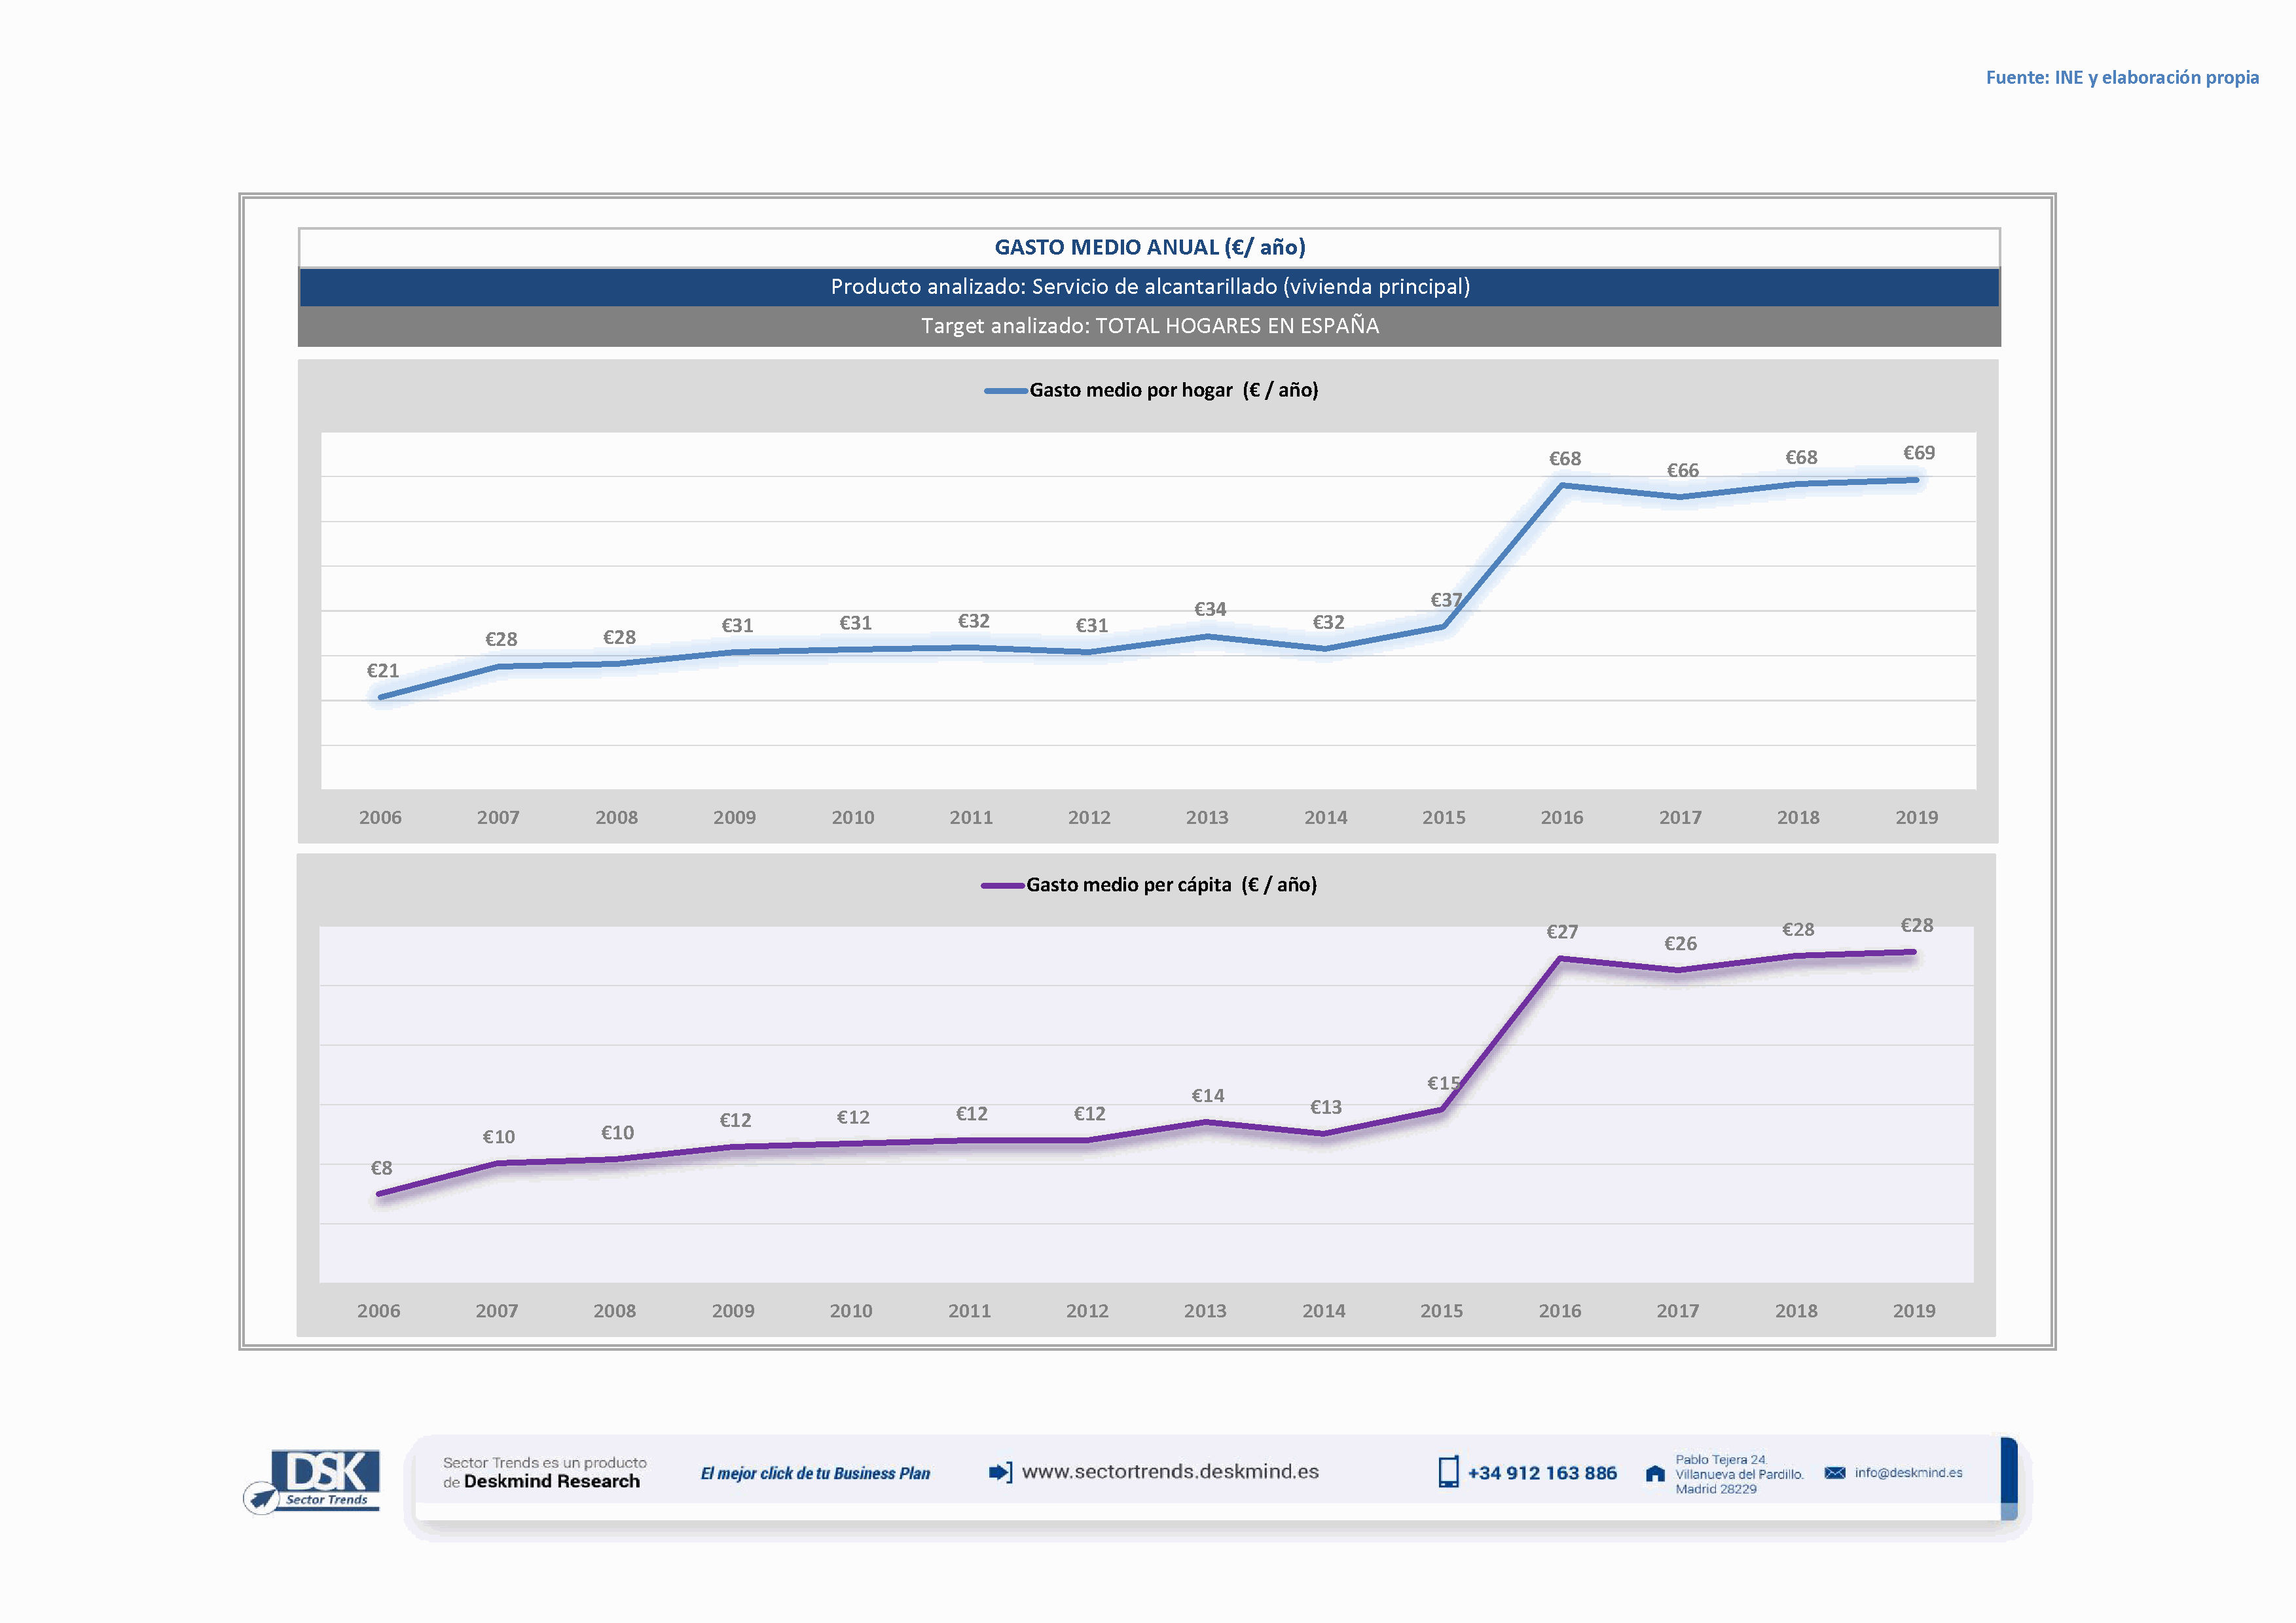Click the Target analizado gray header bar
Screen dimensions: 2296x1623
coord(1149,326)
